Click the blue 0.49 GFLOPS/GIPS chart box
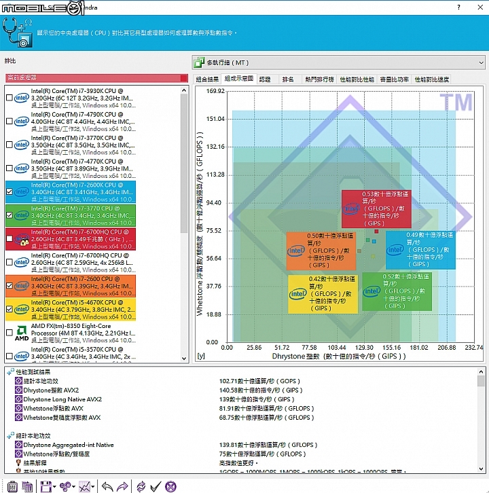 click(x=420, y=251)
